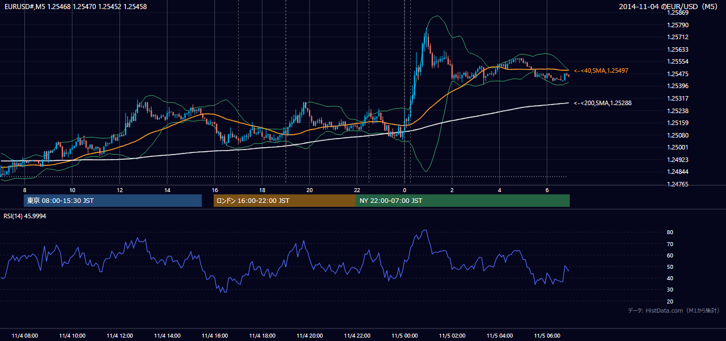Select the NY 22:00-07:00 JST session bar
The image size is (726, 341).
pos(463,201)
